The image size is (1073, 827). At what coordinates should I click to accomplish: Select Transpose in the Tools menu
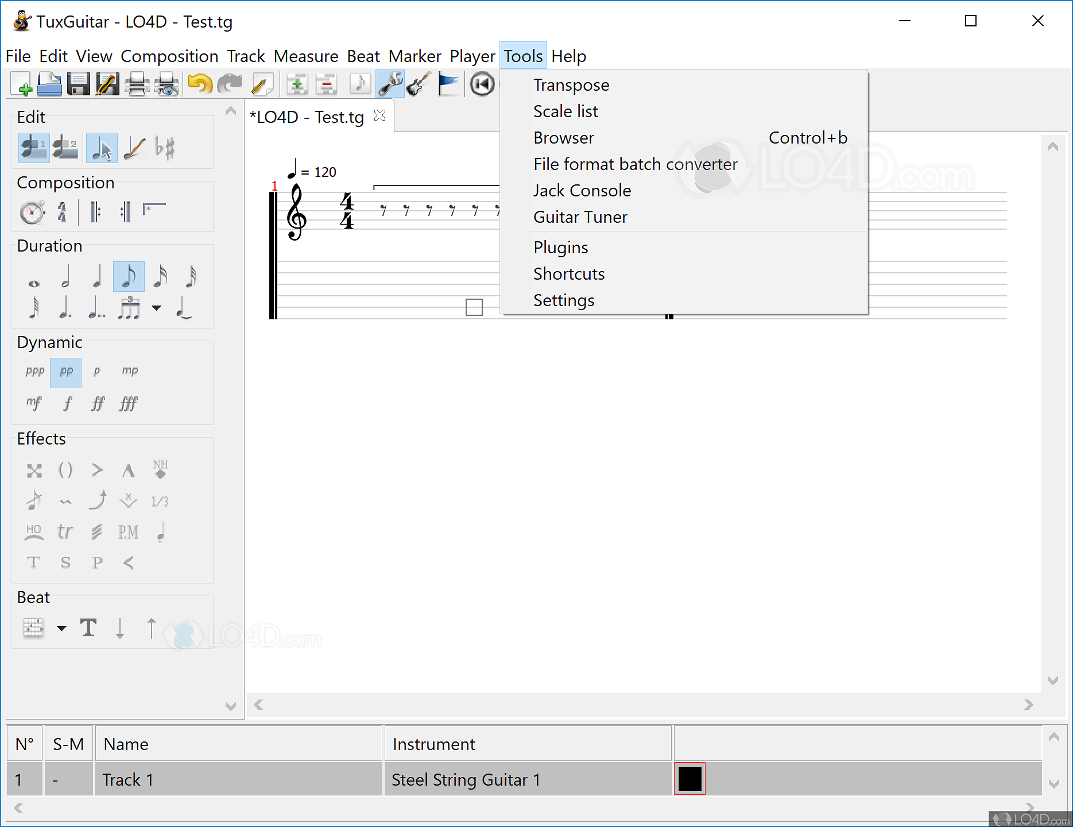[571, 85]
